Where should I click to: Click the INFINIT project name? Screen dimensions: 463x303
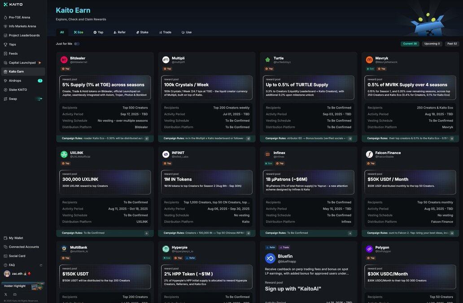pos(178,153)
